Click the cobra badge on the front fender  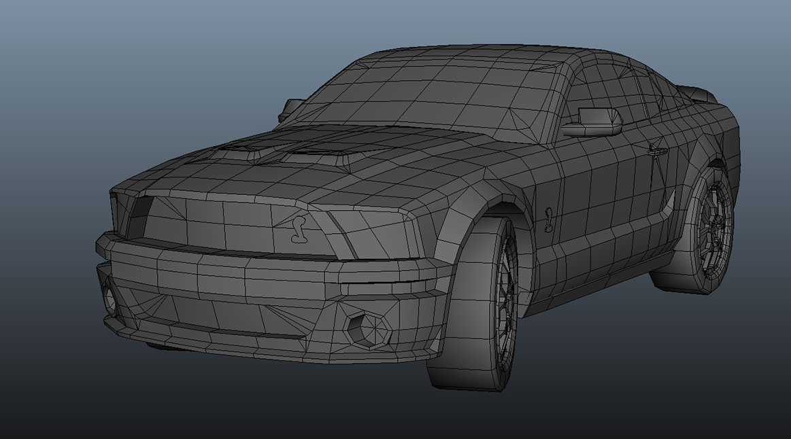548,219
